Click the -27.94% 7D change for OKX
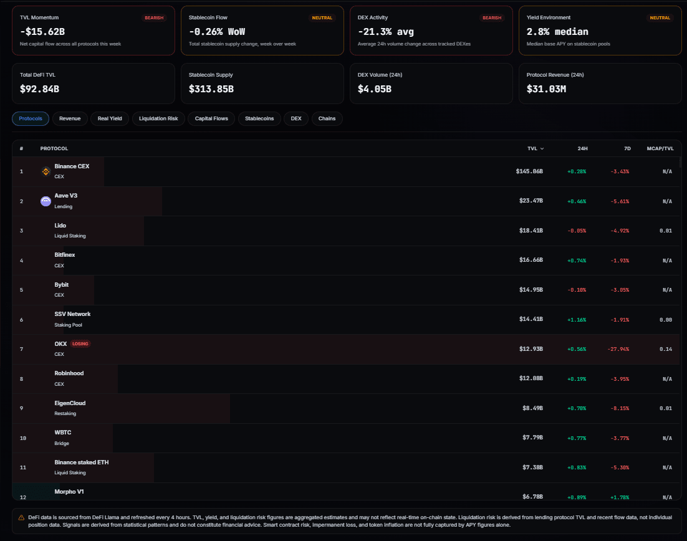 click(x=618, y=349)
